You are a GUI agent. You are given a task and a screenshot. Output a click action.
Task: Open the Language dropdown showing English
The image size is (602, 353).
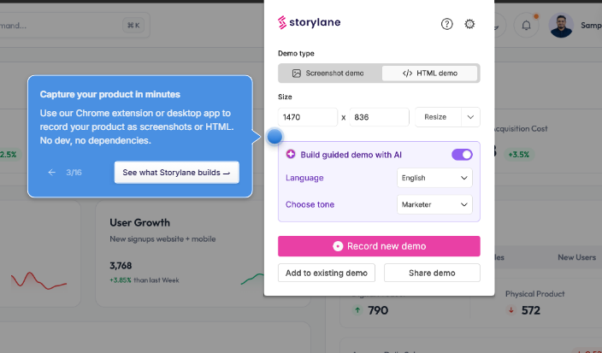[x=434, y=178]
